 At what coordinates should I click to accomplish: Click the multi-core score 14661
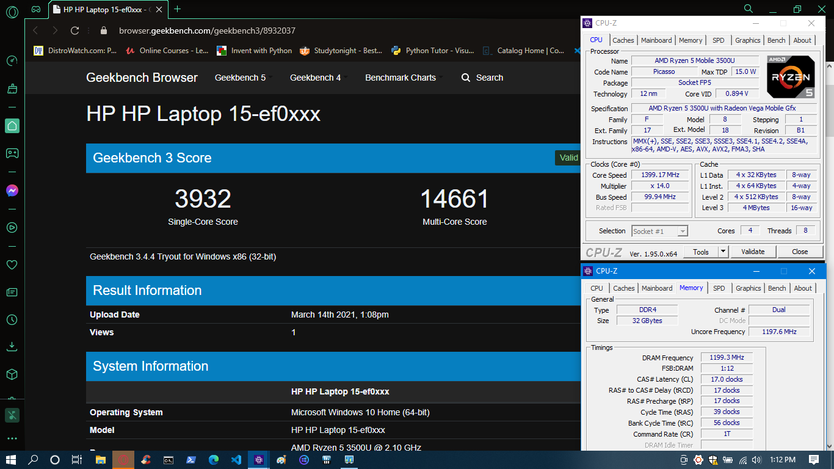point(455,199)
